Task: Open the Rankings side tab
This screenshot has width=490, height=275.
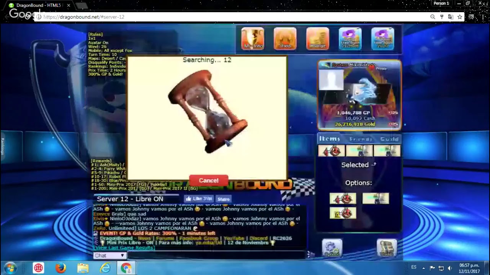Action: pos(2,147)
